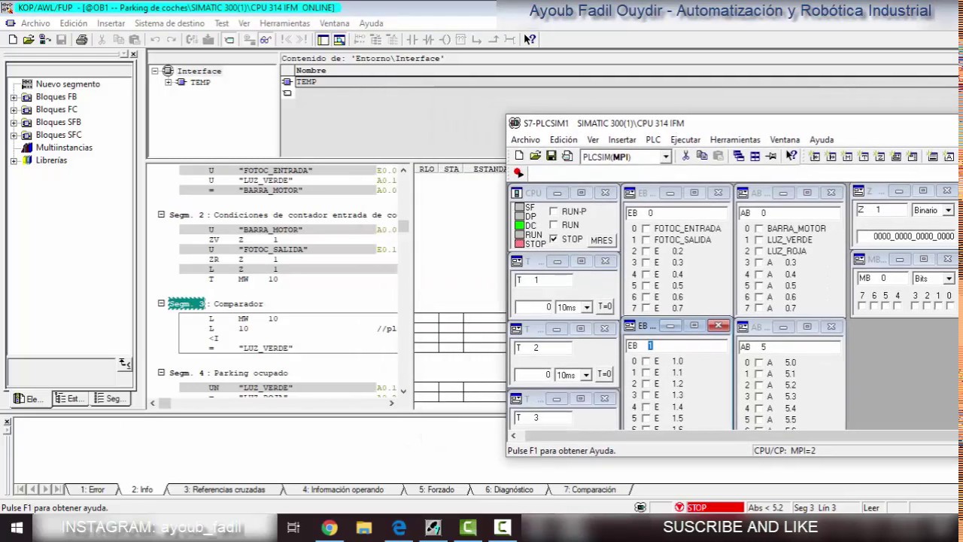
Task: Open the 10ms time base dropdown for T 2
Action: [586, 375]
